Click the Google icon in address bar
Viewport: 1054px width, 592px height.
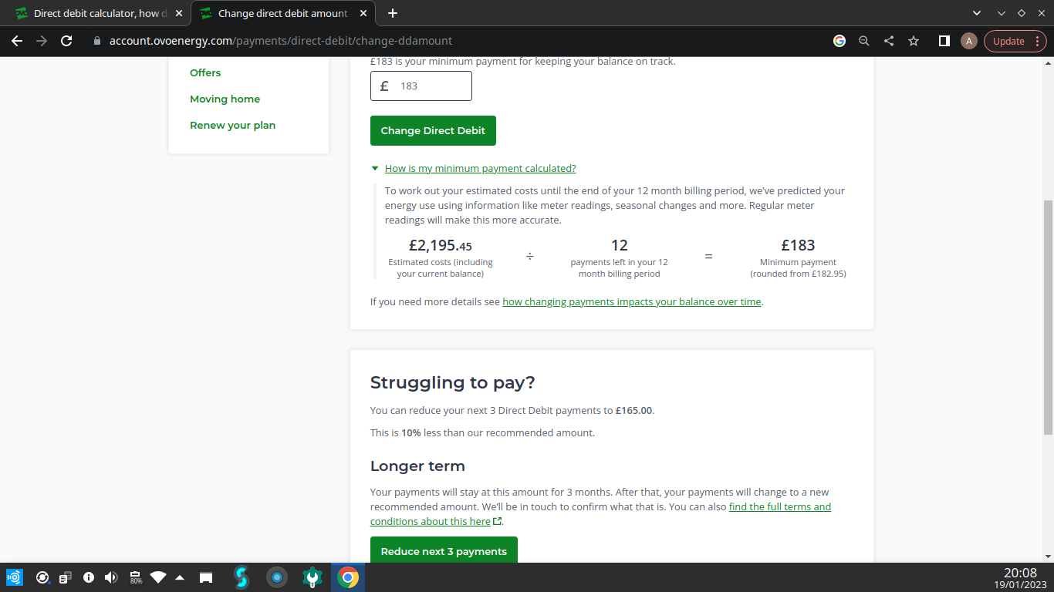click(x=839, y=41)
